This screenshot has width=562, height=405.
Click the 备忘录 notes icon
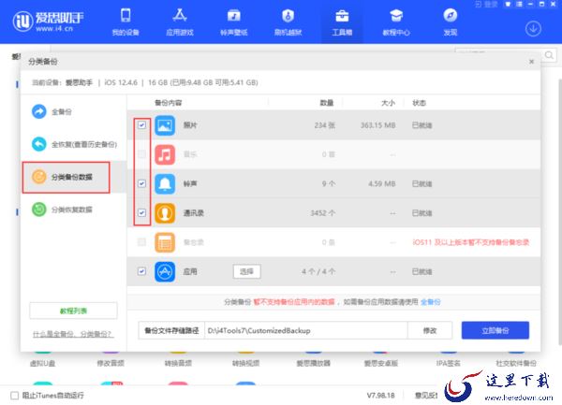point(165,242)
